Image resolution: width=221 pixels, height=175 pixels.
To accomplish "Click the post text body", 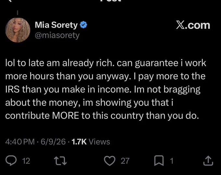I will click(x=106, y=89).
